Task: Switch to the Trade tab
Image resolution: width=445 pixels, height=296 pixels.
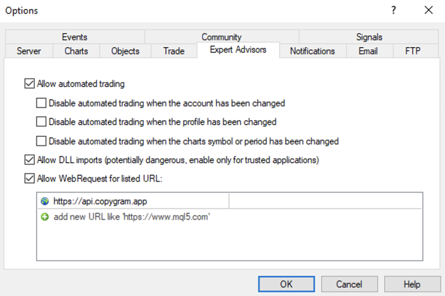Action: click(174, 51)
